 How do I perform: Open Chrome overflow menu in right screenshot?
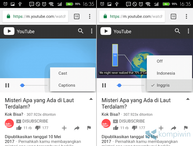tap(186, 16)
